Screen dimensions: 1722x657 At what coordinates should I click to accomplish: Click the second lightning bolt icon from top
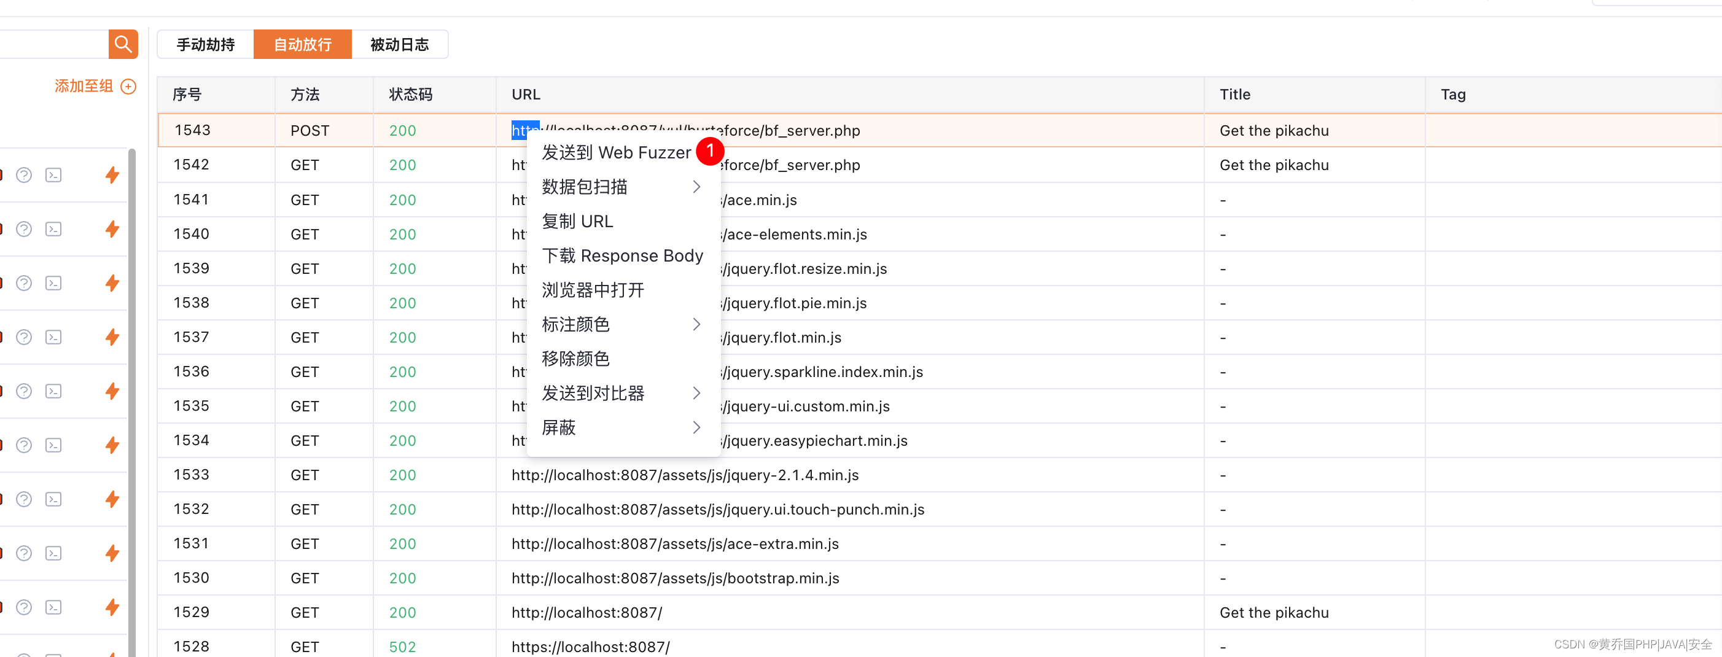coord(112,229)
